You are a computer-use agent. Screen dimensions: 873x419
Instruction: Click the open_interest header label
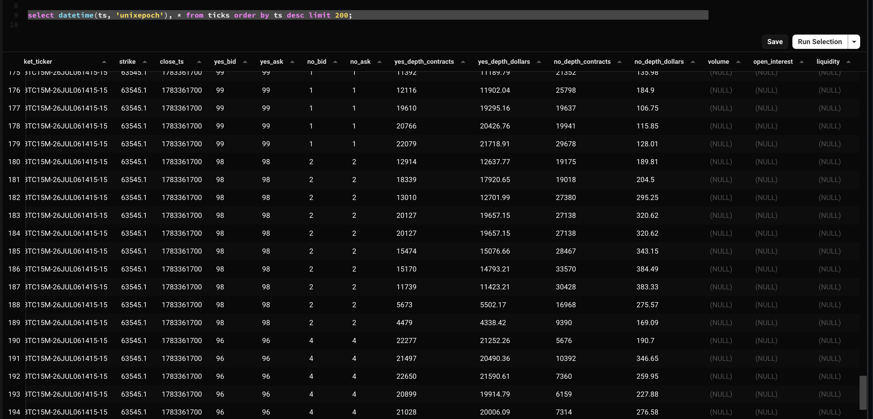[x=773, y=62]
